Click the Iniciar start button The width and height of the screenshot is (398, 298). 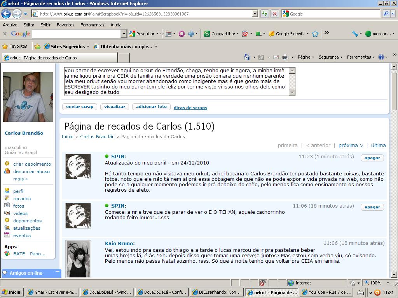point(12,292)
